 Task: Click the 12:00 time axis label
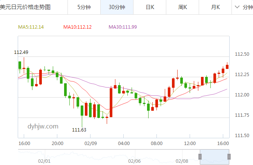point(190,144)
